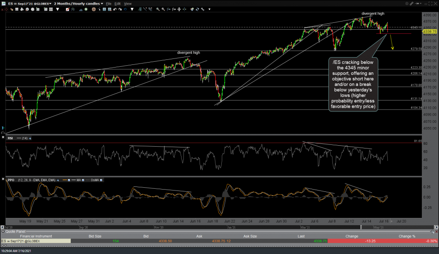Click the right arrow of time scrollbar
This screenshot has width=439, height=254.
click(x=436, y=227)
